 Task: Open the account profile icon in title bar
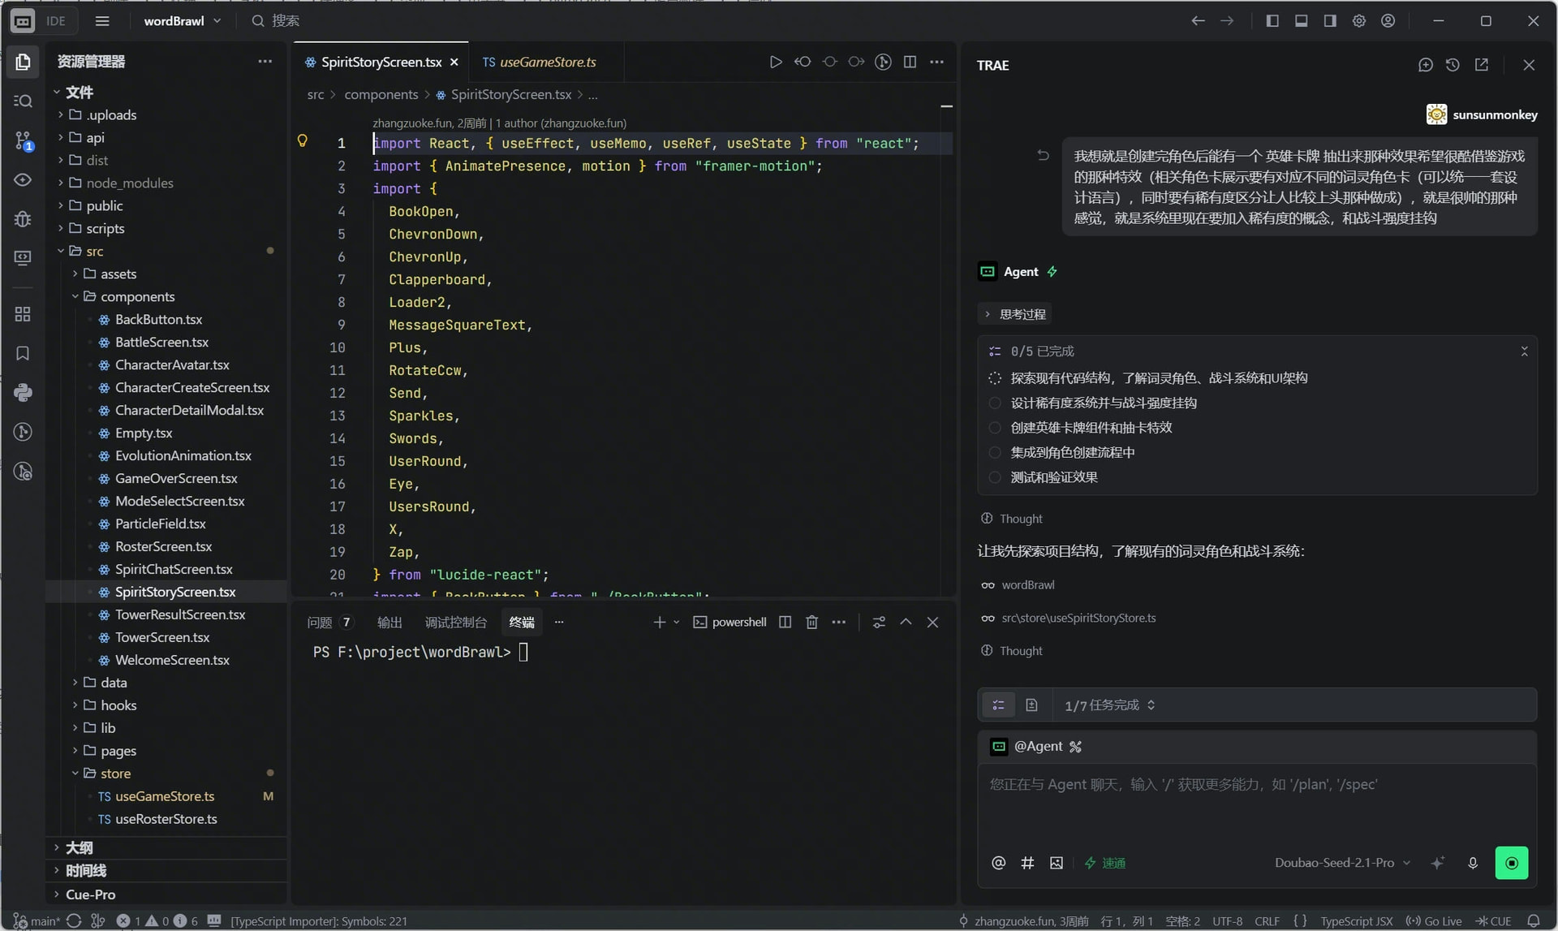1388,21
